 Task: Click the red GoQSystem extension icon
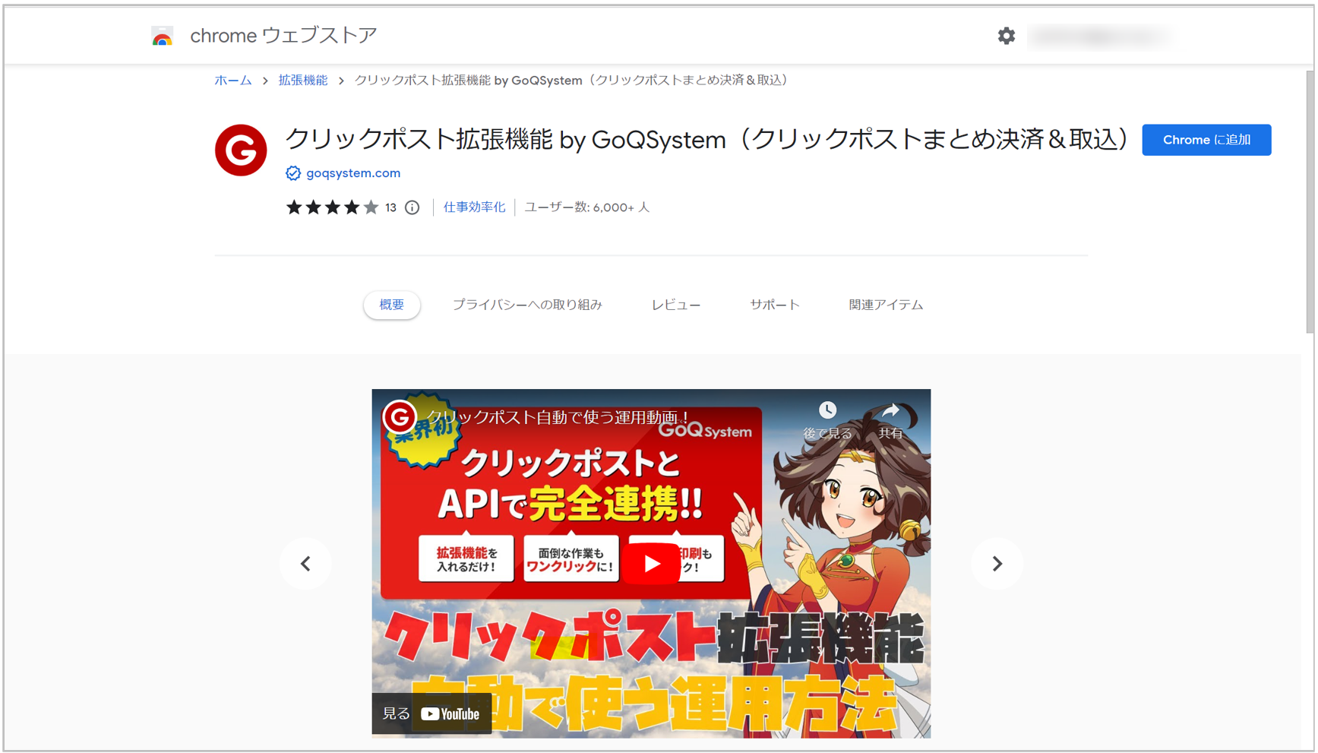[x=241, y=150]
